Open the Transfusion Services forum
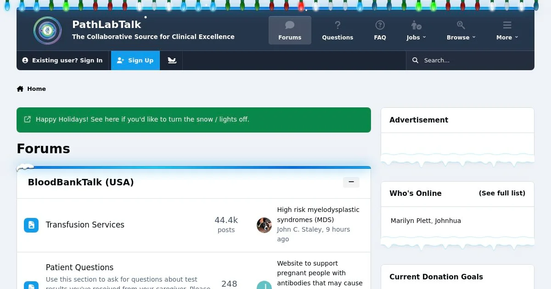 point(85,225)
